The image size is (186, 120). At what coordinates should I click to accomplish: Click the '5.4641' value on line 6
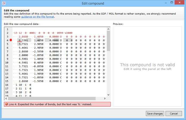(23, 48)
